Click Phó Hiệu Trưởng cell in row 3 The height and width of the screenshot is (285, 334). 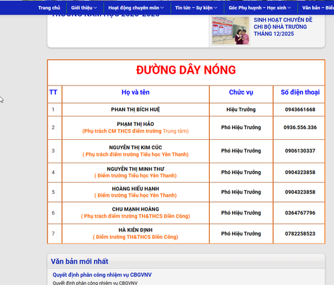(x=241, y=151)
